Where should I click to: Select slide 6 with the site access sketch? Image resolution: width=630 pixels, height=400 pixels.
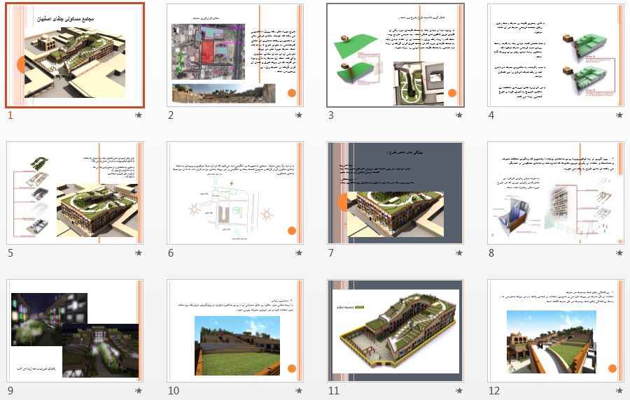click(235, 193)
